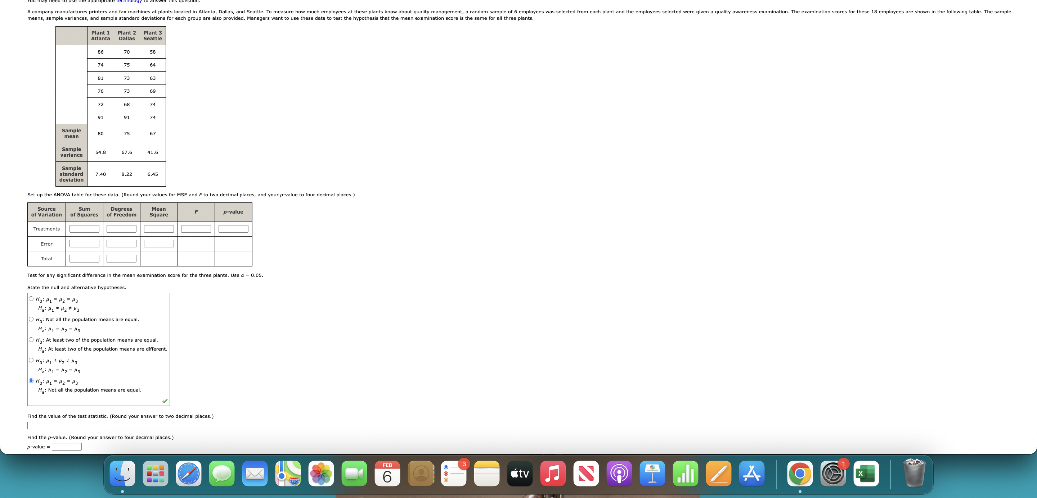The image size is (1037, 498).
Task: Select H0: μ1 = μ2 = μ3, Ha: μ1 ≠ μ2 ≠ μ3 option
Action: [31, 299]
